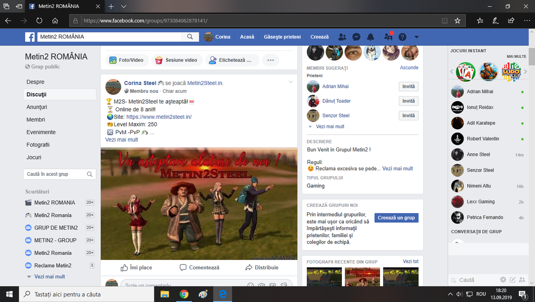Open Google Chrome from the taskbar

pos(184,294)
